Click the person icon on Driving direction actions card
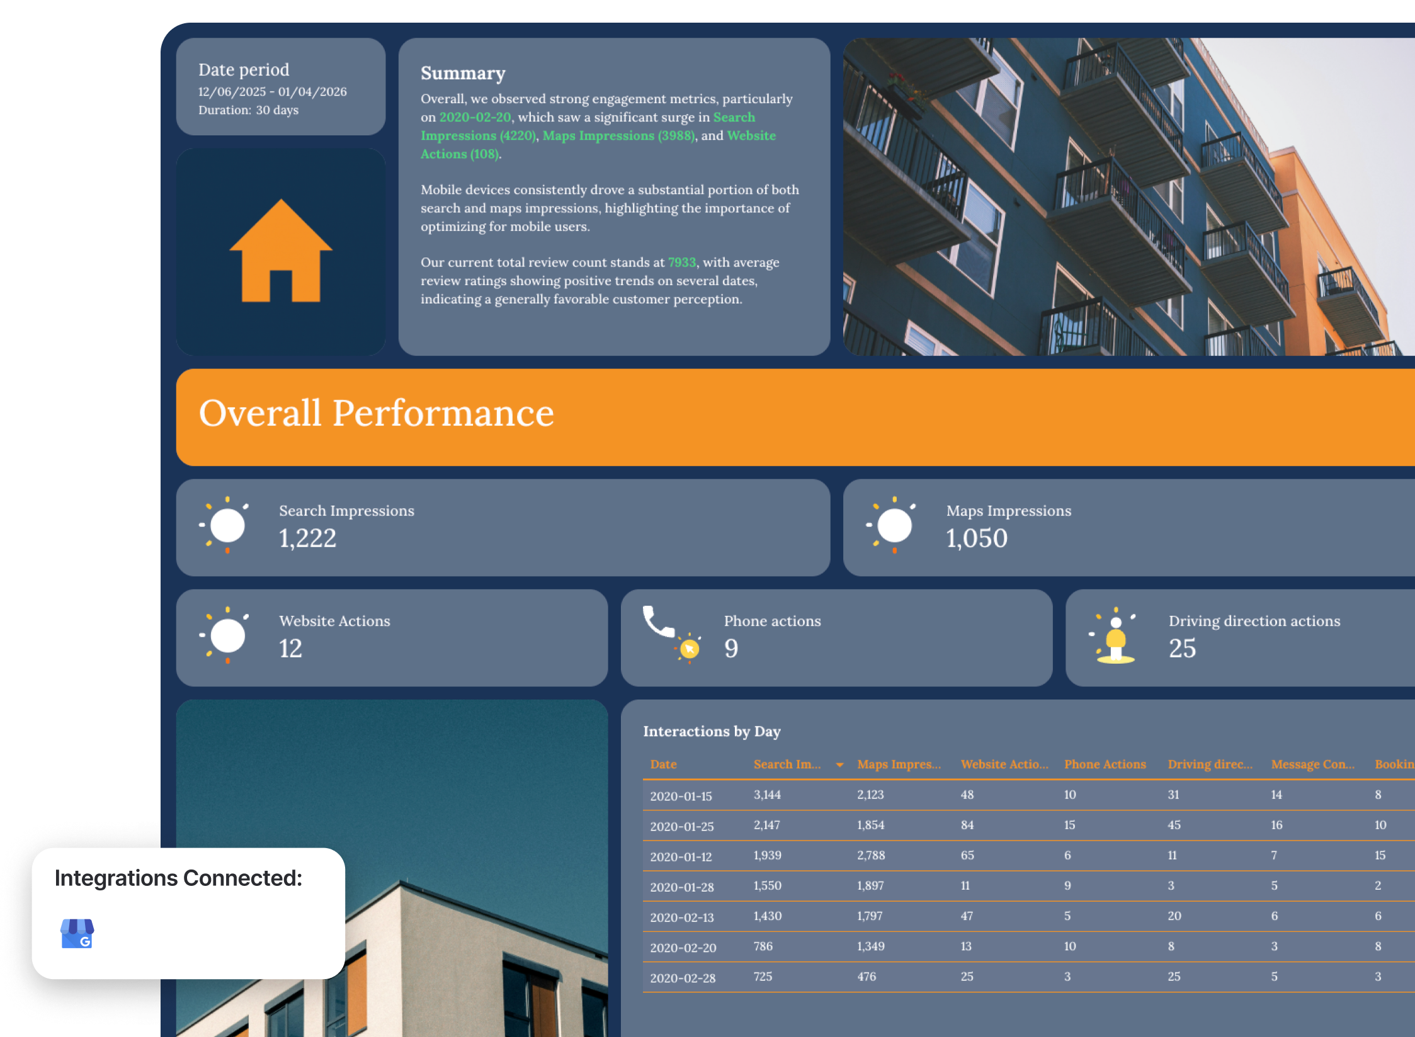 1116,637
